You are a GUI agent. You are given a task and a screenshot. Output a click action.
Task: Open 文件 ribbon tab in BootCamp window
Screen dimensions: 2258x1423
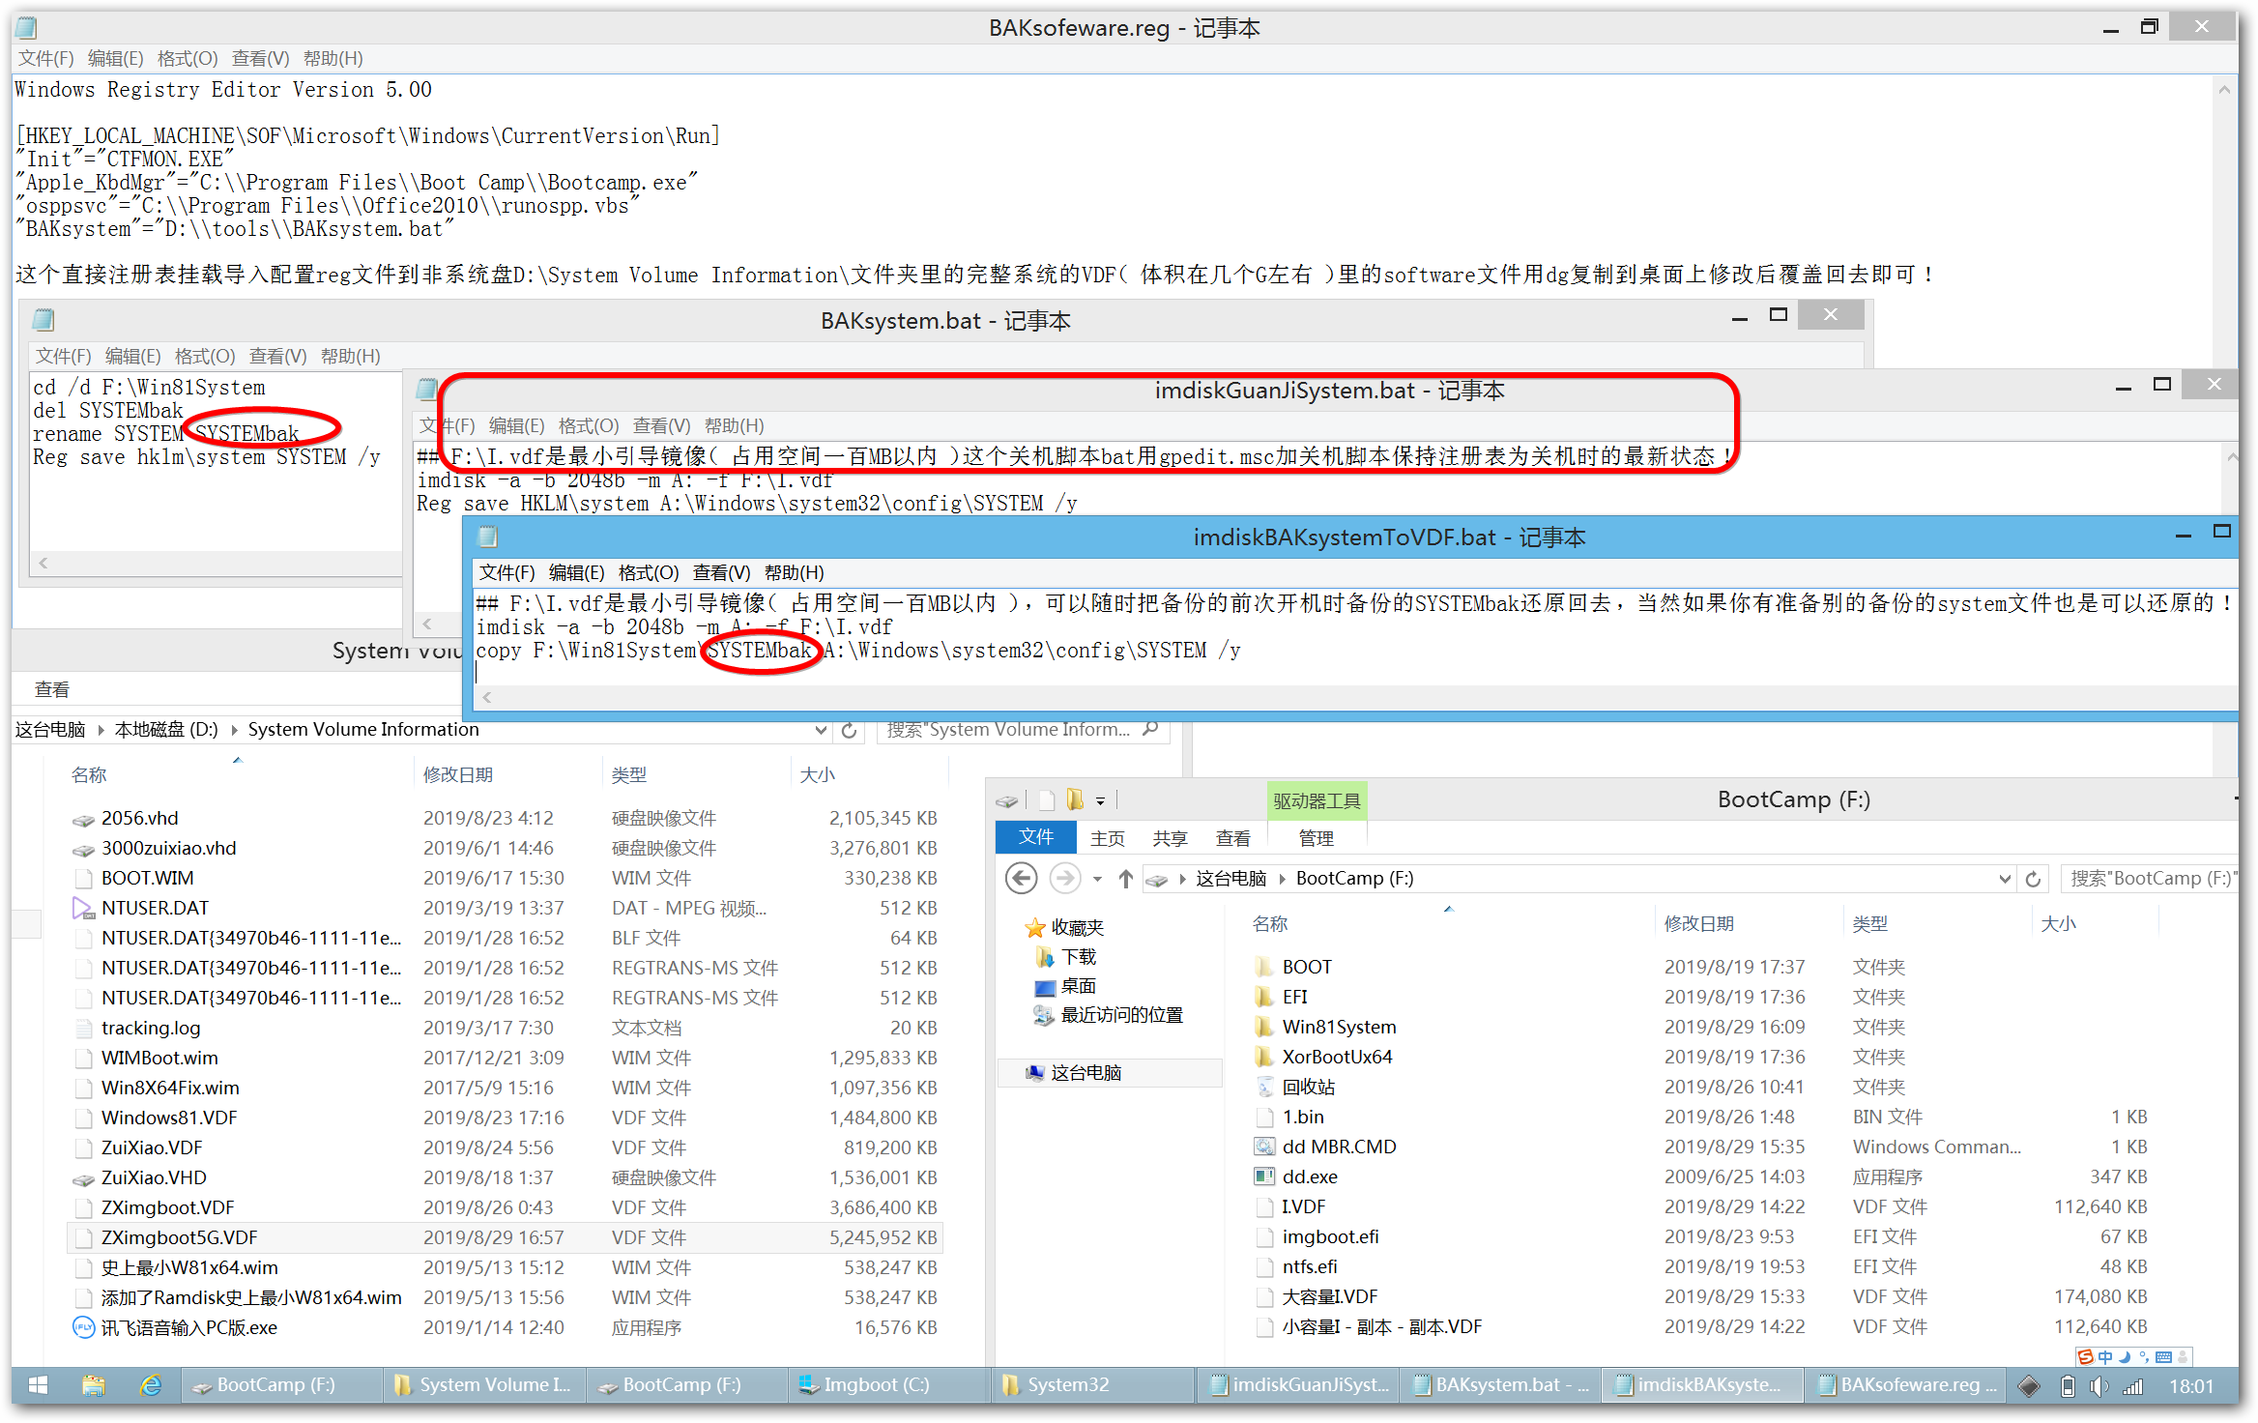(x=1035, y=837)
